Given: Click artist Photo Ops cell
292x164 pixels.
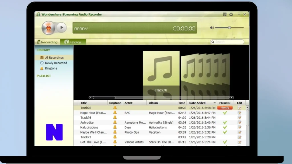Looking at the screenshot, I should 131,132.
